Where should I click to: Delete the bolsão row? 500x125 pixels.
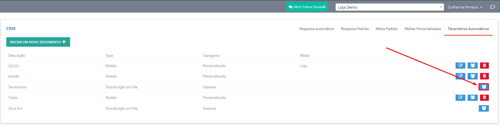pos(484,76)
